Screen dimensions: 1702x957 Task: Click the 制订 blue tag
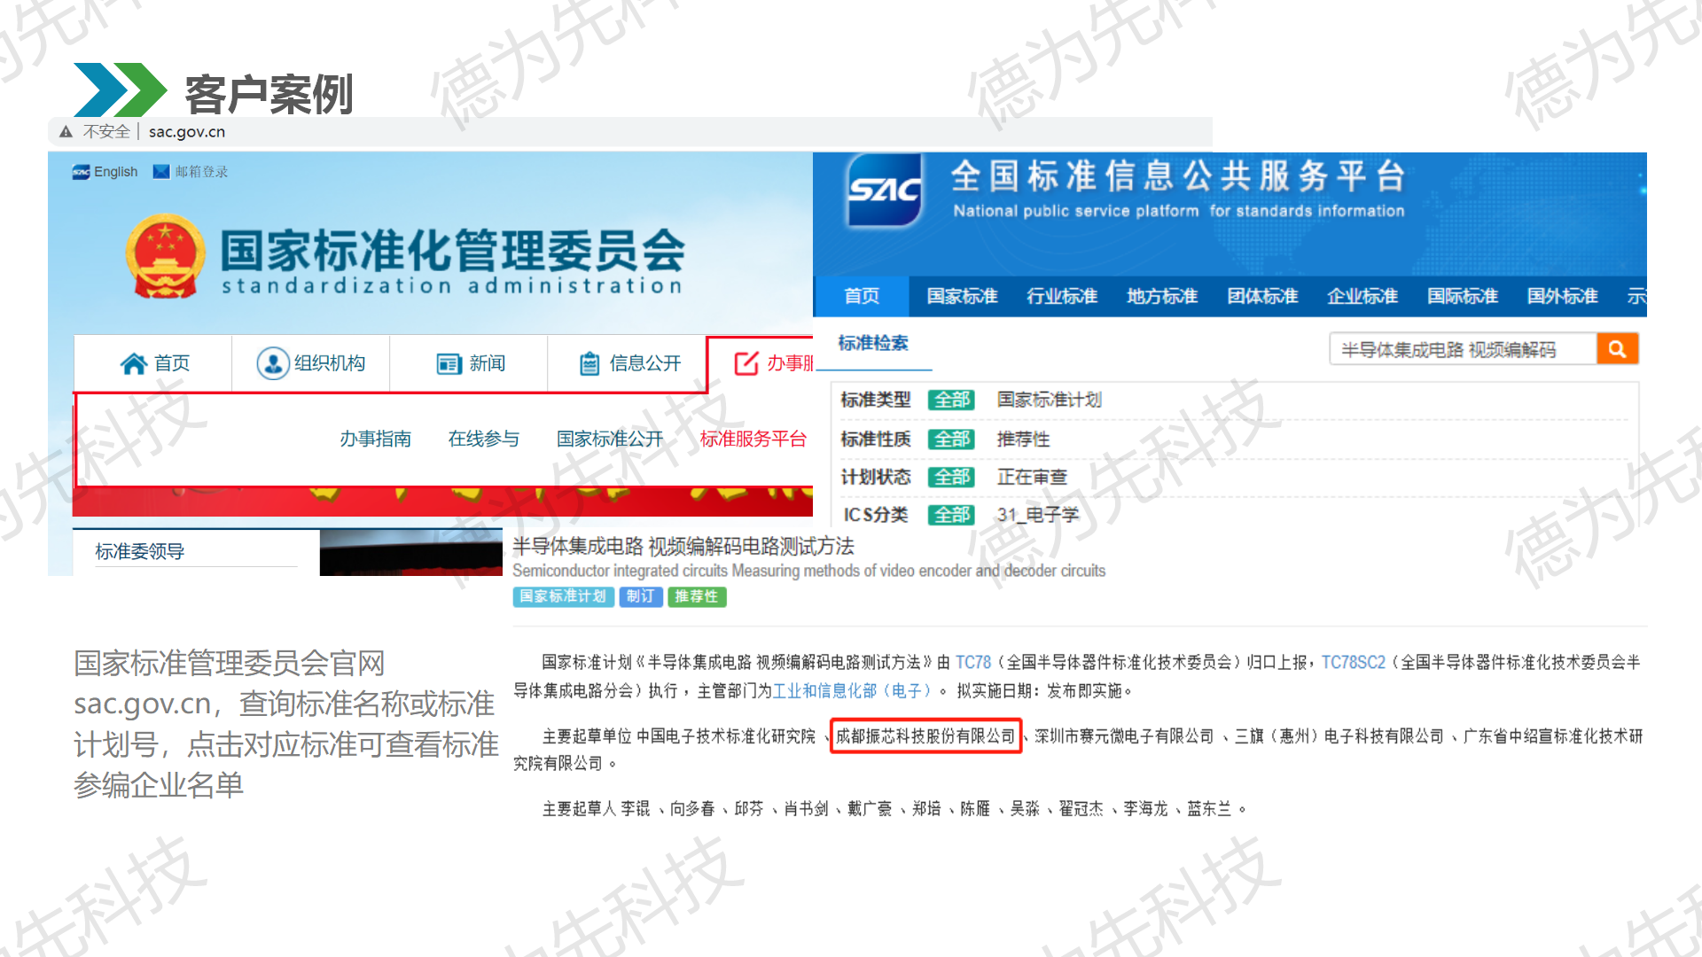point(640,597)
